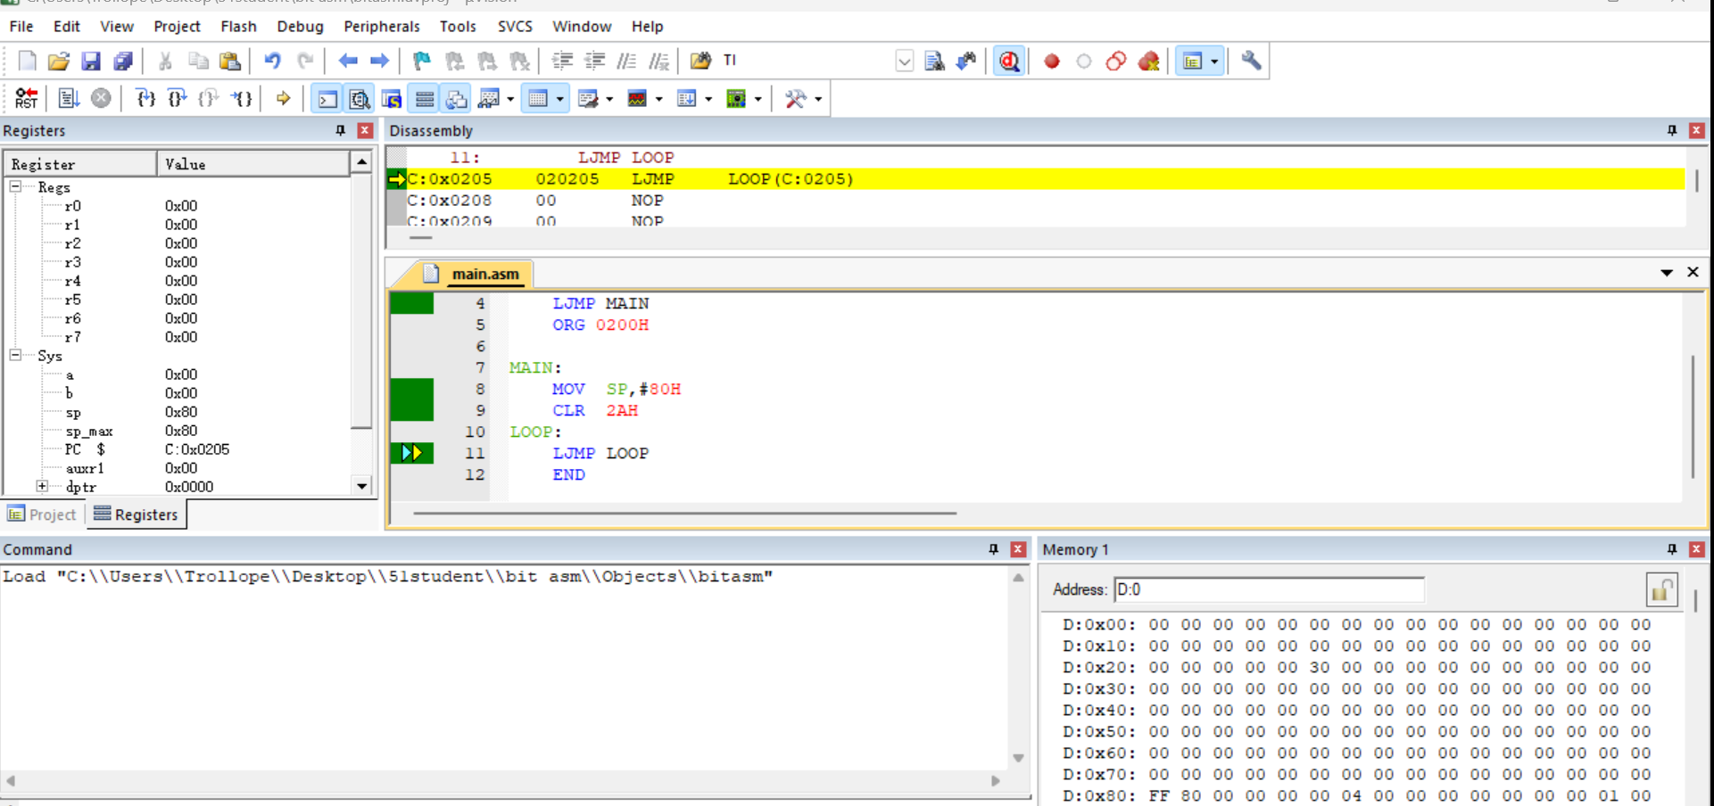The height and width of the screenshot is (806, 1714).
Task: Open the System Viewer dropdown arrow
Action: pos(758,99)
